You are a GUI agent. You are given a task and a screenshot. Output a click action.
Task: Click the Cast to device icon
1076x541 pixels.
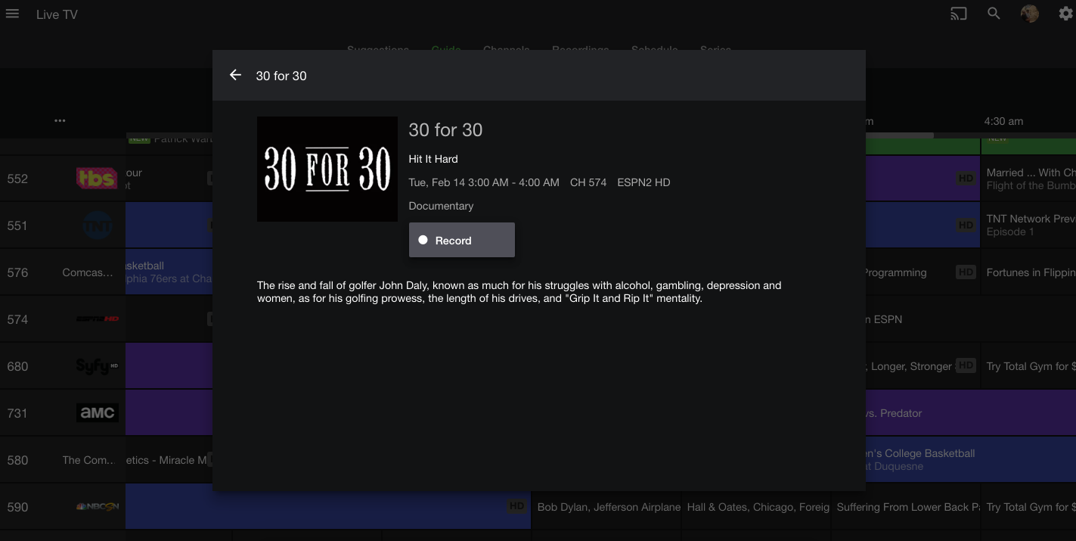coord(959,14)
